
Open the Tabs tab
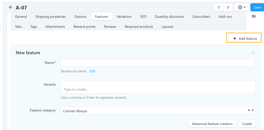18,27
